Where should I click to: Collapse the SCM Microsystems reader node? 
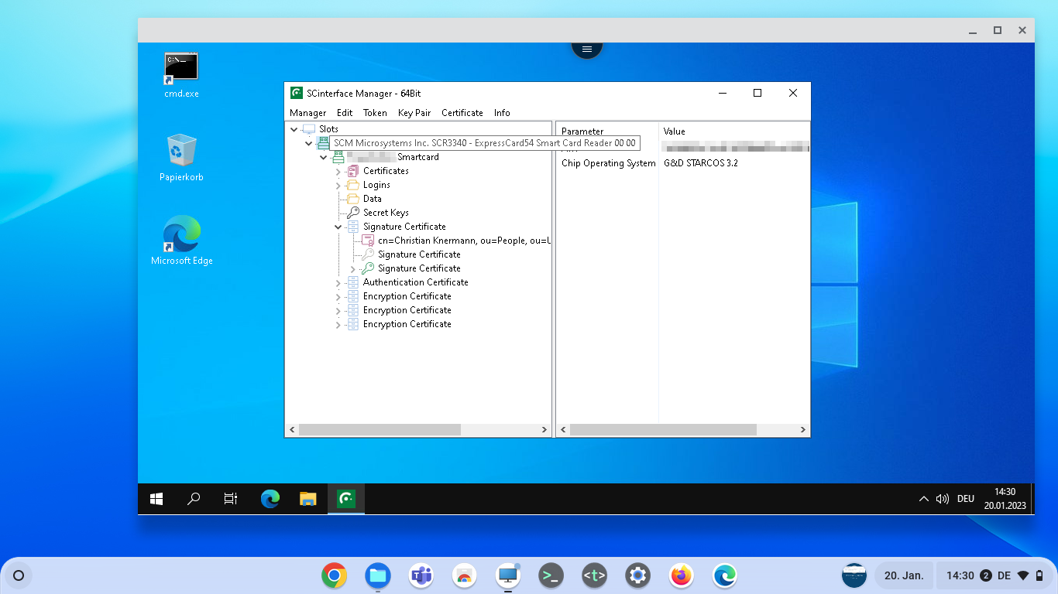308,143
